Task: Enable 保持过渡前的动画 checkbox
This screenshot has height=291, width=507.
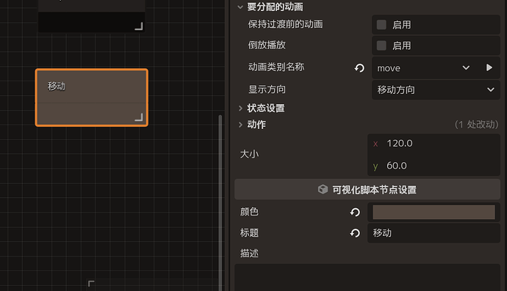Action: (381, 24)
